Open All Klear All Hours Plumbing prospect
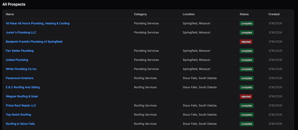 38,23
